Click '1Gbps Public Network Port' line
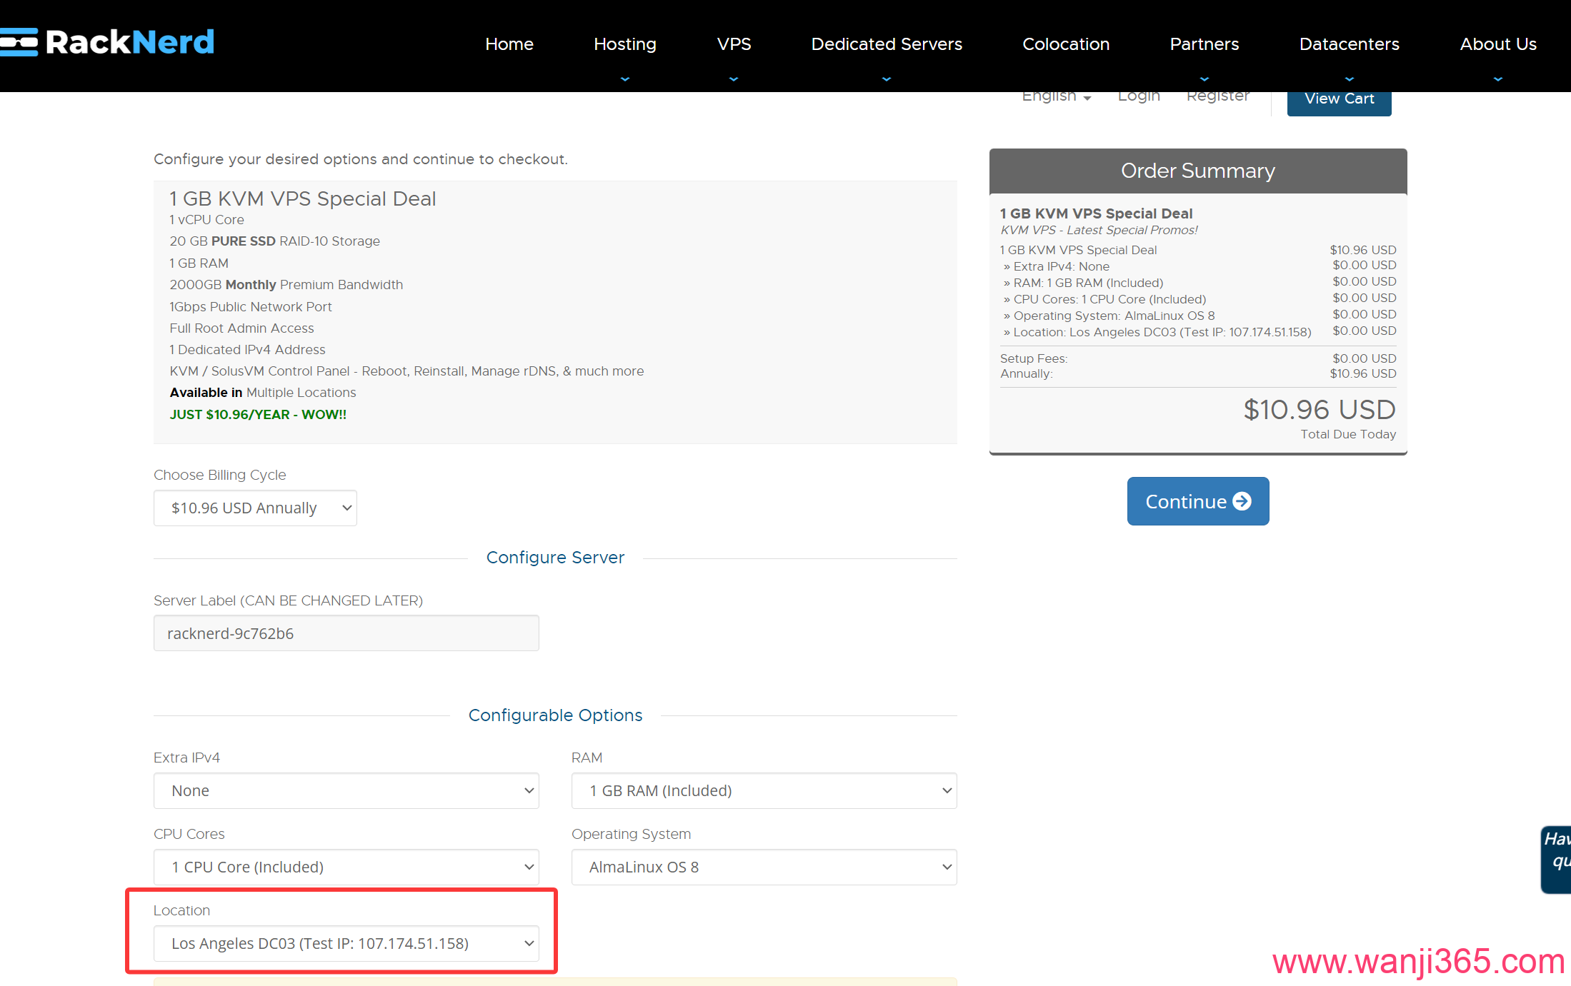 click(x=251, y=307)
